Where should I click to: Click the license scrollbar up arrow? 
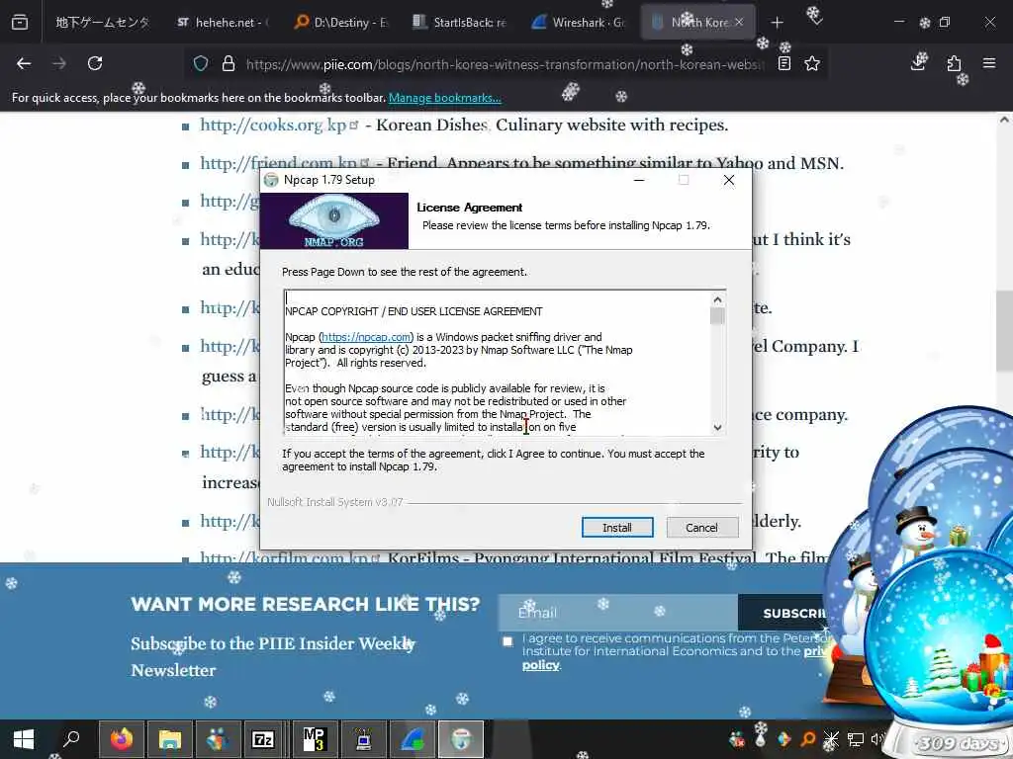click(717, 299)
